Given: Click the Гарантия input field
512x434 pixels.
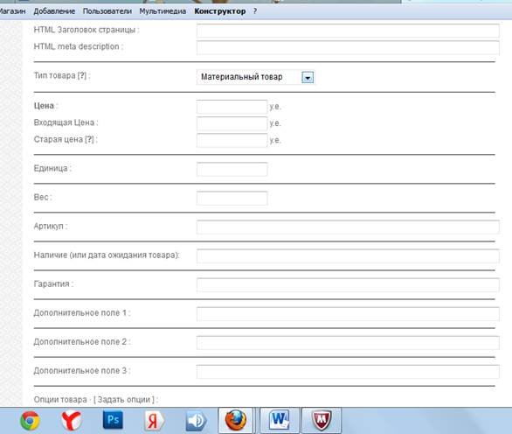Looking at the screenshot, I should (348, 285).
